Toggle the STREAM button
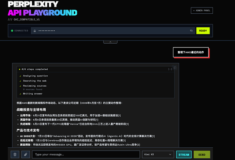The image size is (235, 160). (x=184, y=155)
